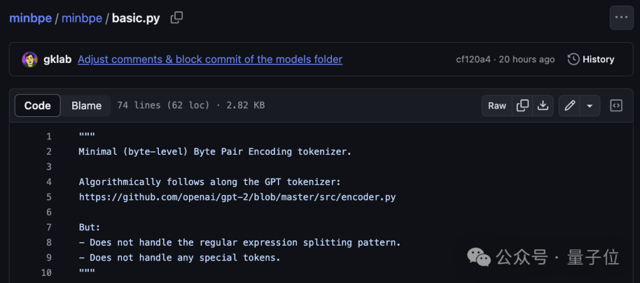
Task: Open the 'Adjust comments' commit message link
Action: click(210, 59)
